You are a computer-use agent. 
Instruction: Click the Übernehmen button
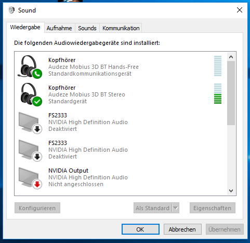pos(225,229)
